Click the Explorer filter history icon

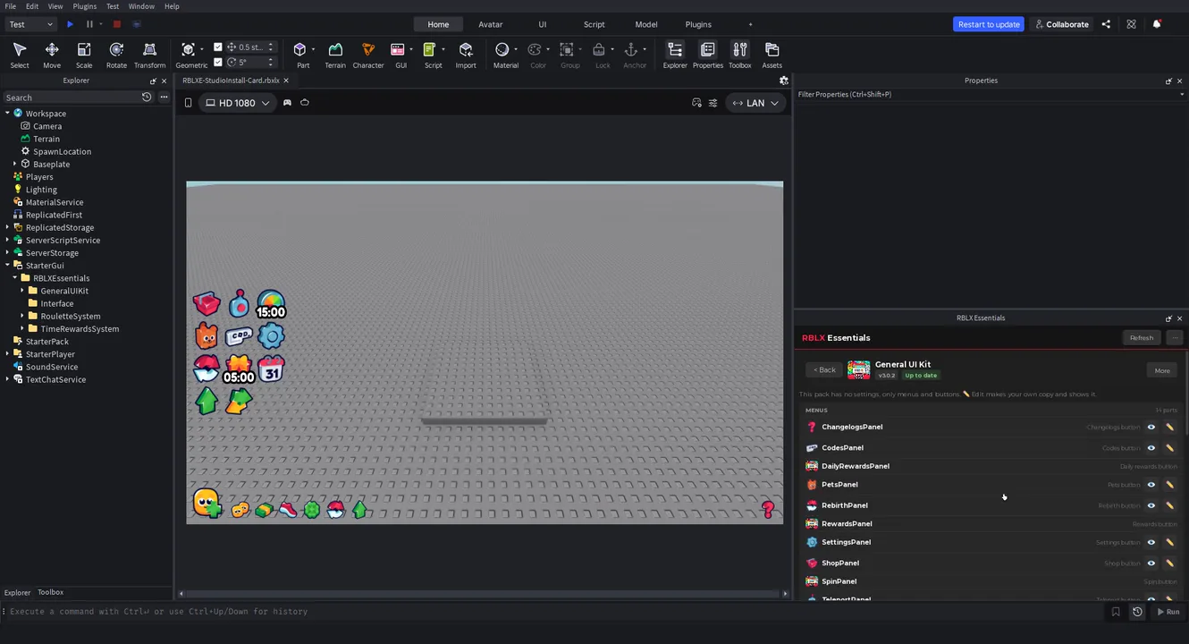pos(147,97)
